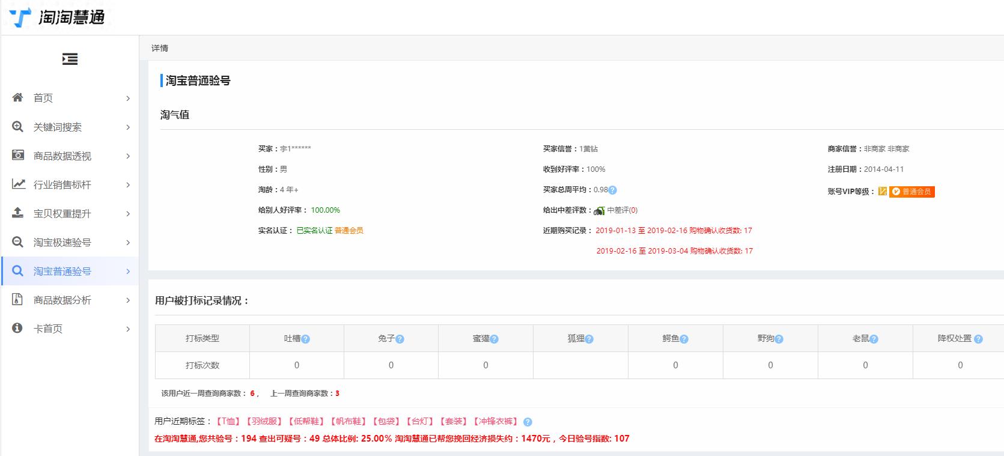Click the icon before 中差评(0)
Image resolution: width=1004 pixels, height=456 pixels.
[x=599, y=210]
